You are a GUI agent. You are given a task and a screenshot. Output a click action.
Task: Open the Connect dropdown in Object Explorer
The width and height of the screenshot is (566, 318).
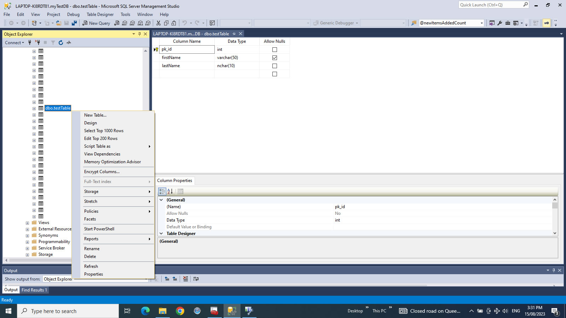15,42
